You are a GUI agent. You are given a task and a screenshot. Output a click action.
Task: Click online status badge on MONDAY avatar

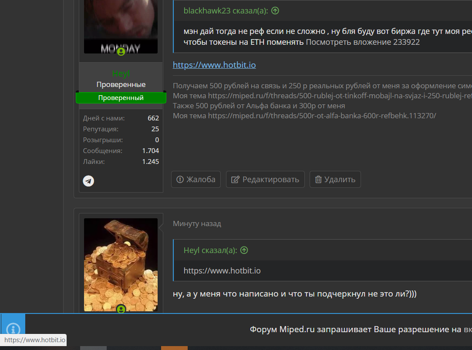[x=121, y=52]
